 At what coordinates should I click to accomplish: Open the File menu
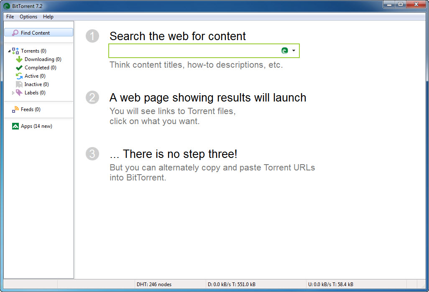point(10,17)
